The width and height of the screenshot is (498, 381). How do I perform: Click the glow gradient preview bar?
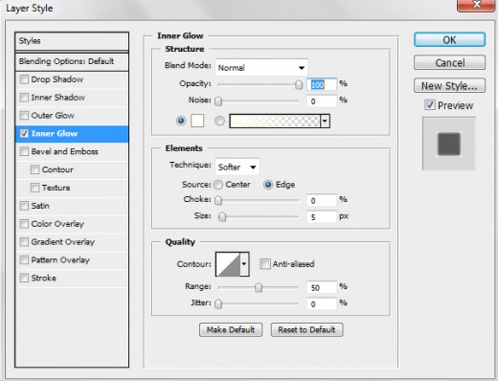tap(275, 122)
